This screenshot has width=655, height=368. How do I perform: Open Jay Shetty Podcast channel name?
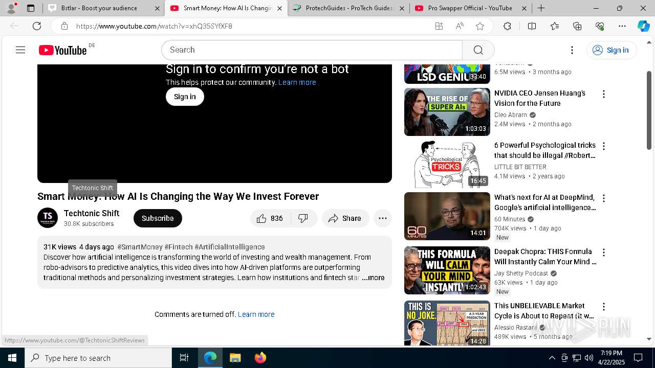pyautogui.click(x=521, y=273)
